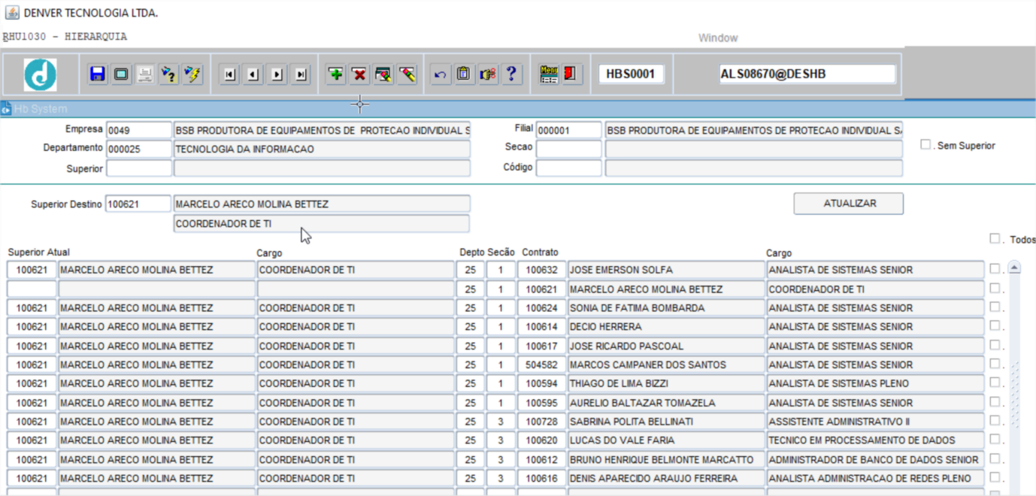Click the flashlight with lightning bolt icon

[x=193, y=74]
